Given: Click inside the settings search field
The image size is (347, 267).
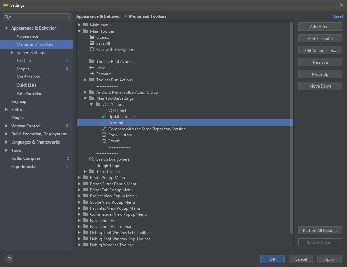Looking at the screenshot, I should point(36,17).
